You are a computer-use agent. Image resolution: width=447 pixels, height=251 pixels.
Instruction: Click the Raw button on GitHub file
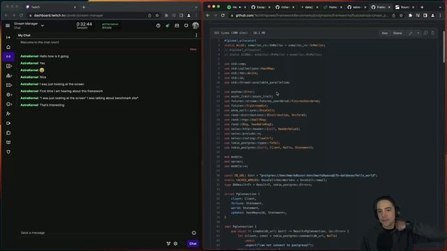(385, 33)
